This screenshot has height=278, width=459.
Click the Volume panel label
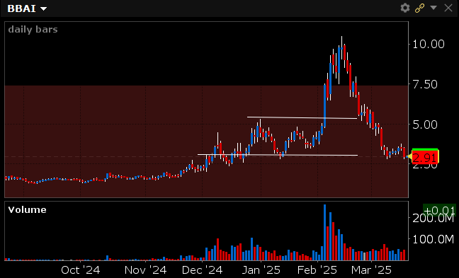[27, 210]
